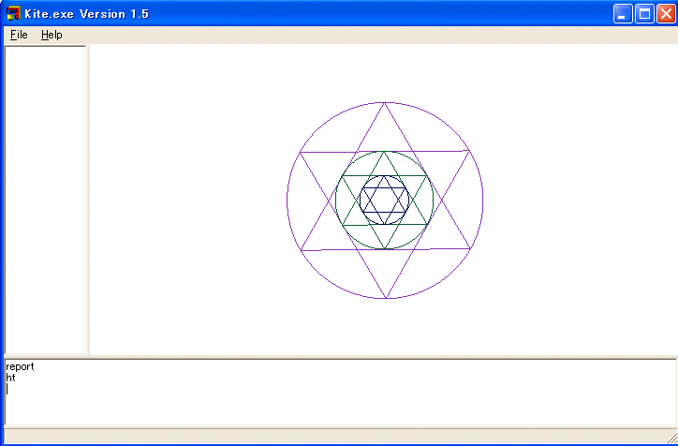Click the "ht" line in command area
Screen dimensions: 678x446
coord(11,378)
